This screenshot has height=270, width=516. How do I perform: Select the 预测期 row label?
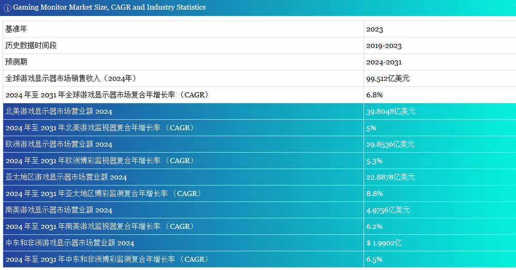click(15, 62)
